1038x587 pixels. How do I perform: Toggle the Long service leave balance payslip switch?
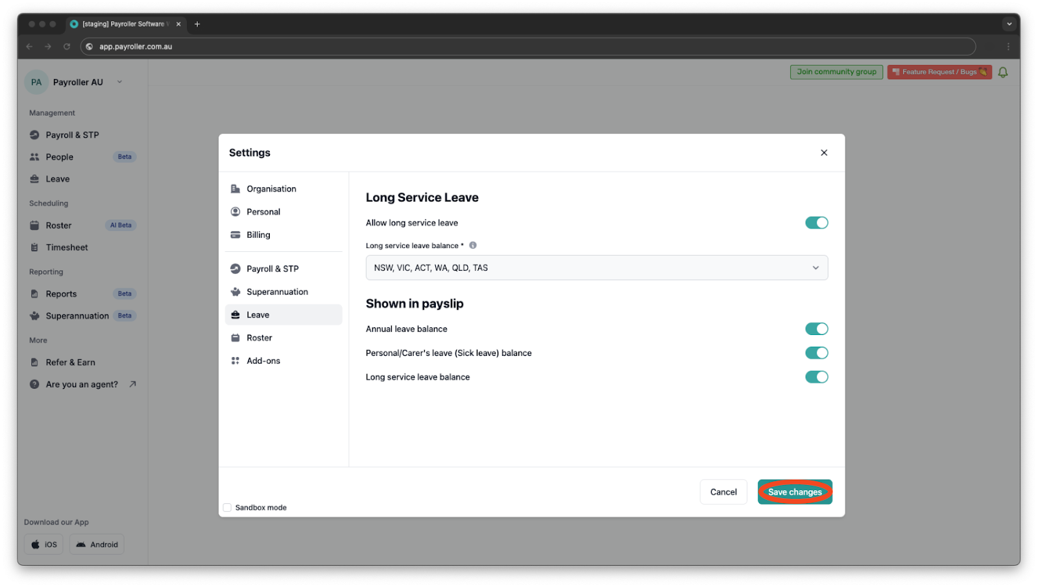pos(817,377)
